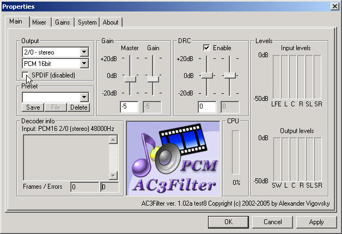Click the SW output level meter
The image size is (342, 234).
click(277, 159)
